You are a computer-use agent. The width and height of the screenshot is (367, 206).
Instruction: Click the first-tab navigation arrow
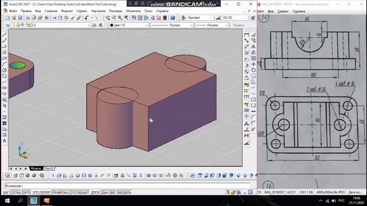click(x=11, y=168)
